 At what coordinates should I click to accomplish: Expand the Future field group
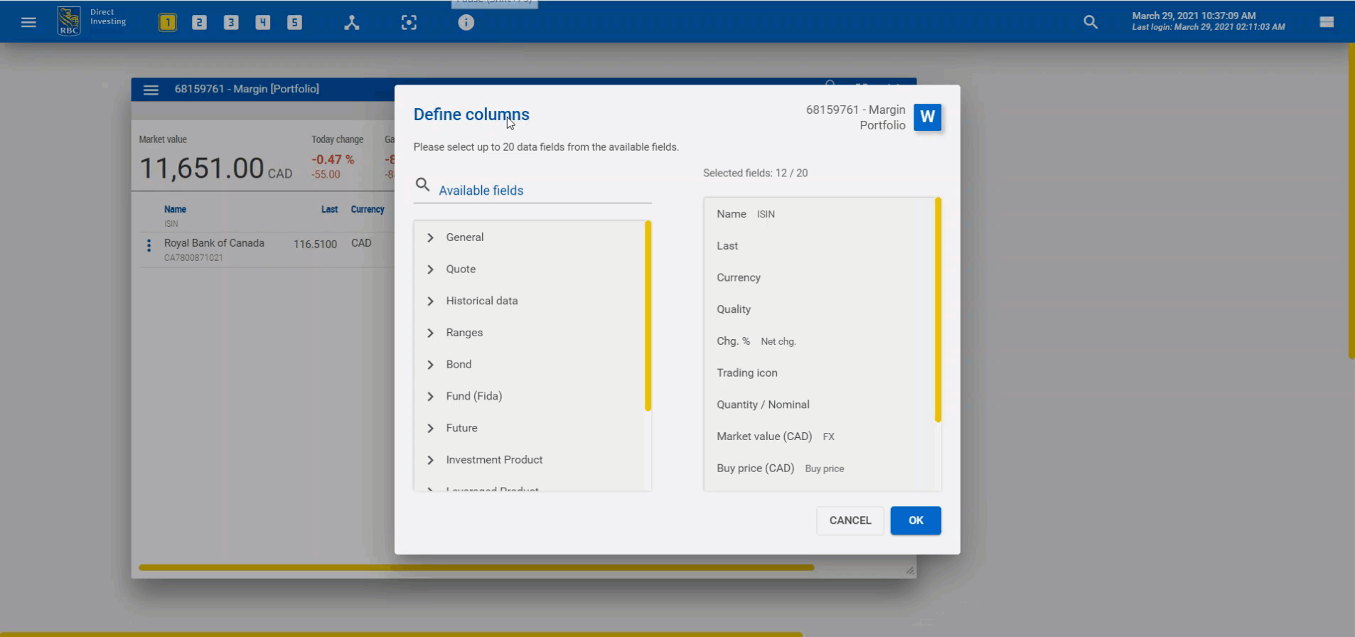530,428
